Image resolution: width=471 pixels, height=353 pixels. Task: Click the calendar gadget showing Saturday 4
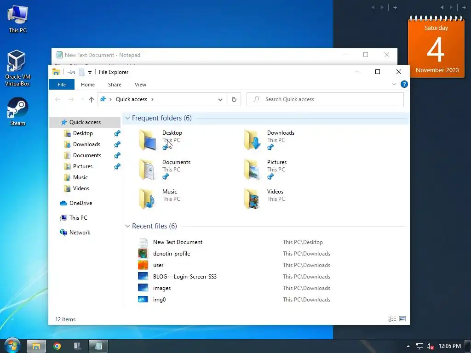tap(436, 47)
